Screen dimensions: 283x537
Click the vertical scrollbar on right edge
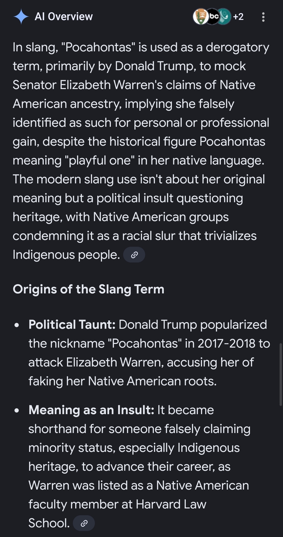[281, 375]
